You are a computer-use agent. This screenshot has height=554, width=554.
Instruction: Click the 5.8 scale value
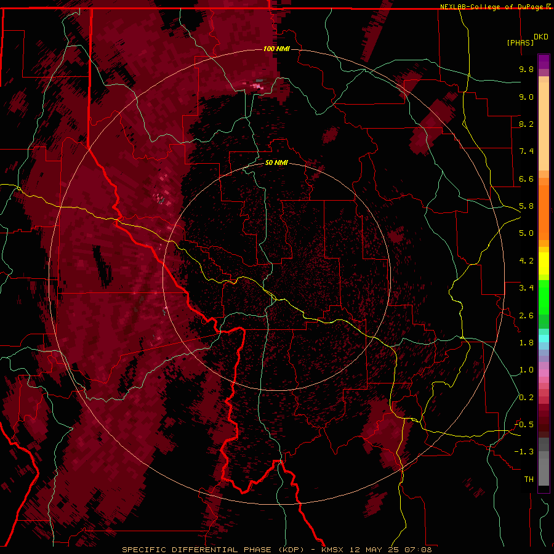[526, 206]
